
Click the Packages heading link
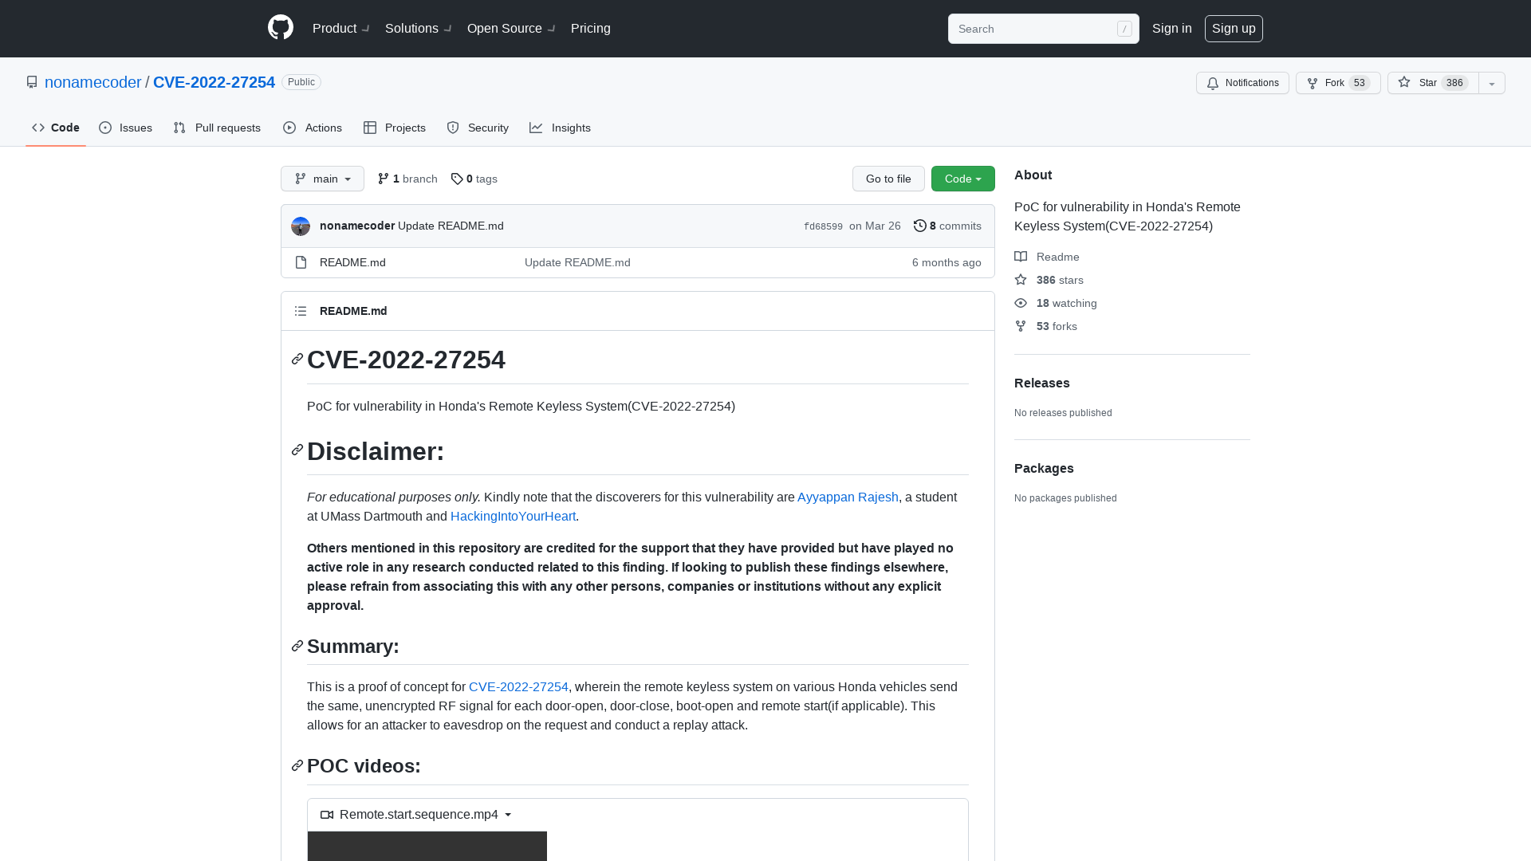[x=1044, y=468]
